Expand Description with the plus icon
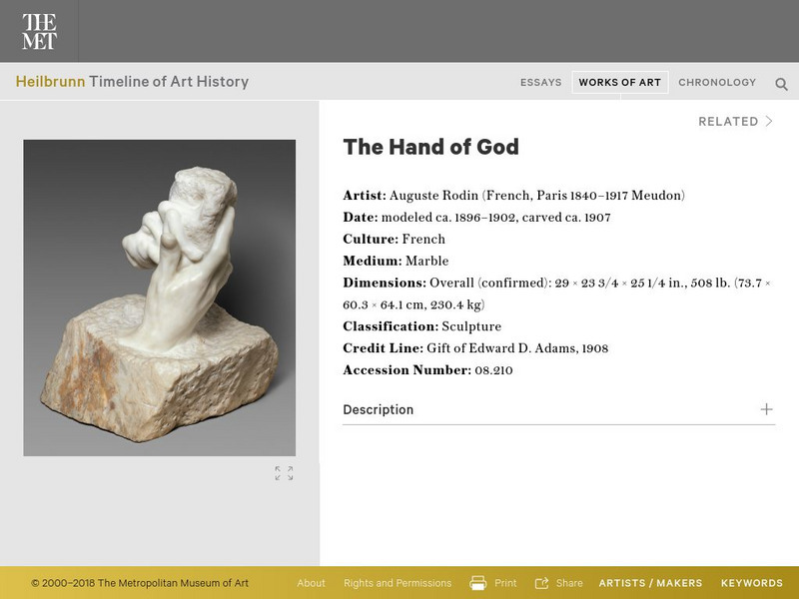This screenshot has width=799, height=599. (x=766, y=409)
